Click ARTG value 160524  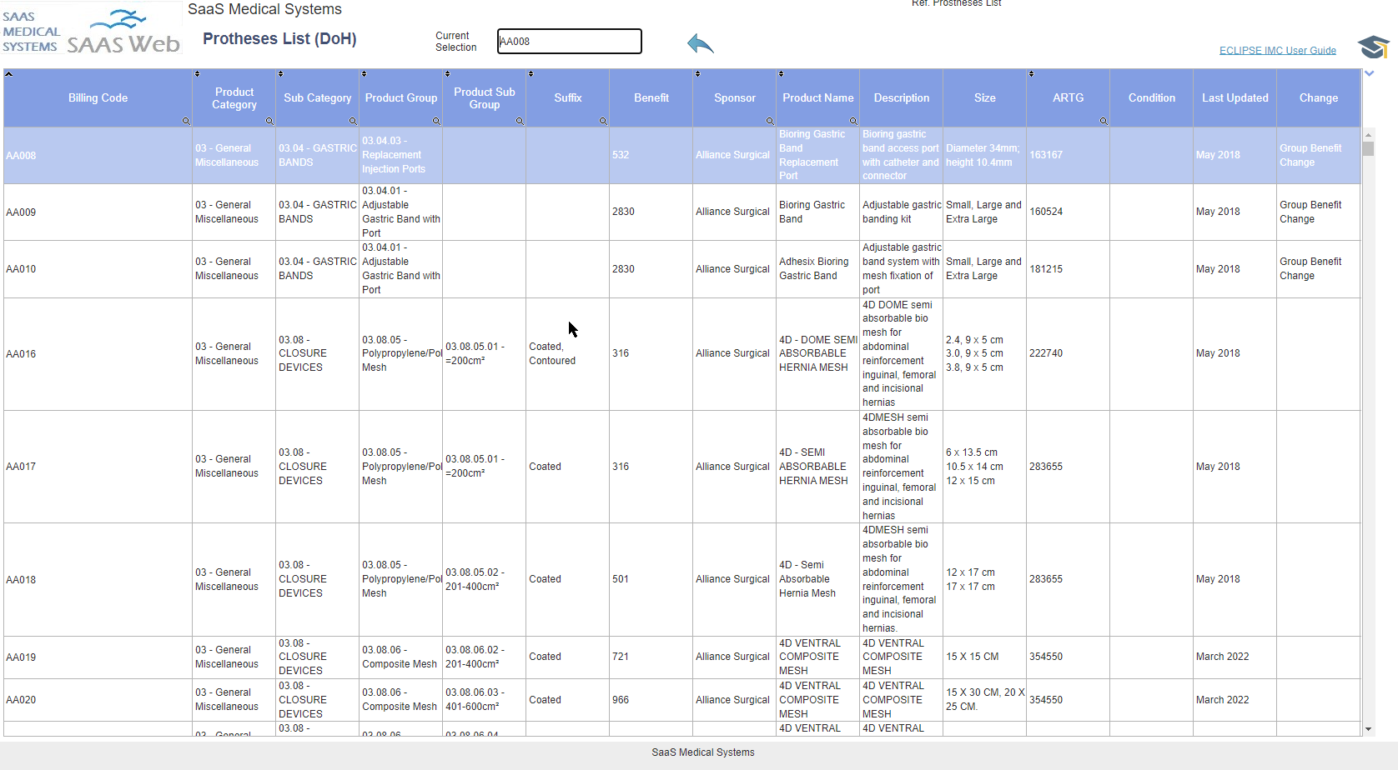pyautogui.click(x=1046, y=212)
